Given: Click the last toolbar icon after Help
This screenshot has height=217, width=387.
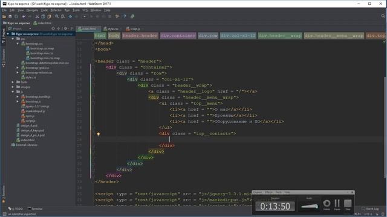Looking at the screenshot, I should [132, 16].
